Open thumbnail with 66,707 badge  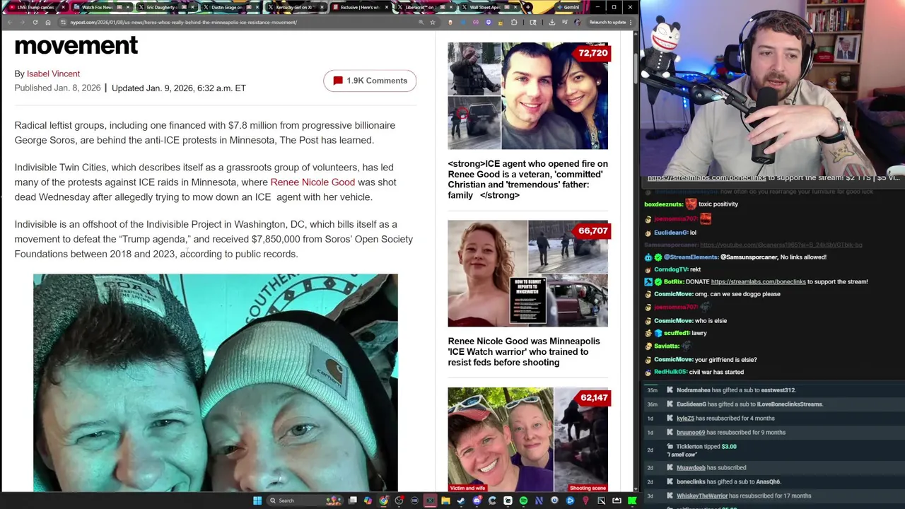(527, 274)
